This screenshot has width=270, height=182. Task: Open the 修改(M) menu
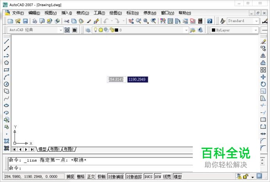pos(150,13)
